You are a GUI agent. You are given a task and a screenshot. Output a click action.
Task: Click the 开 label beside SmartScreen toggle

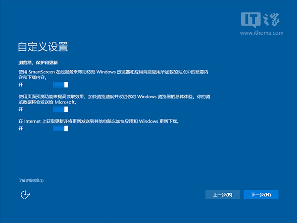(x=21, y=85)
